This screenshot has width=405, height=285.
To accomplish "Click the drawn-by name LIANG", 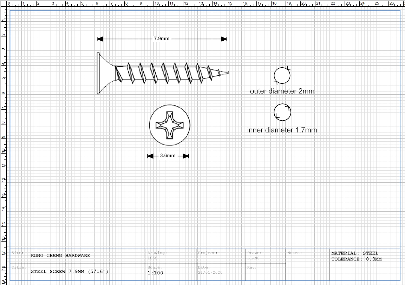I will 253,258.
